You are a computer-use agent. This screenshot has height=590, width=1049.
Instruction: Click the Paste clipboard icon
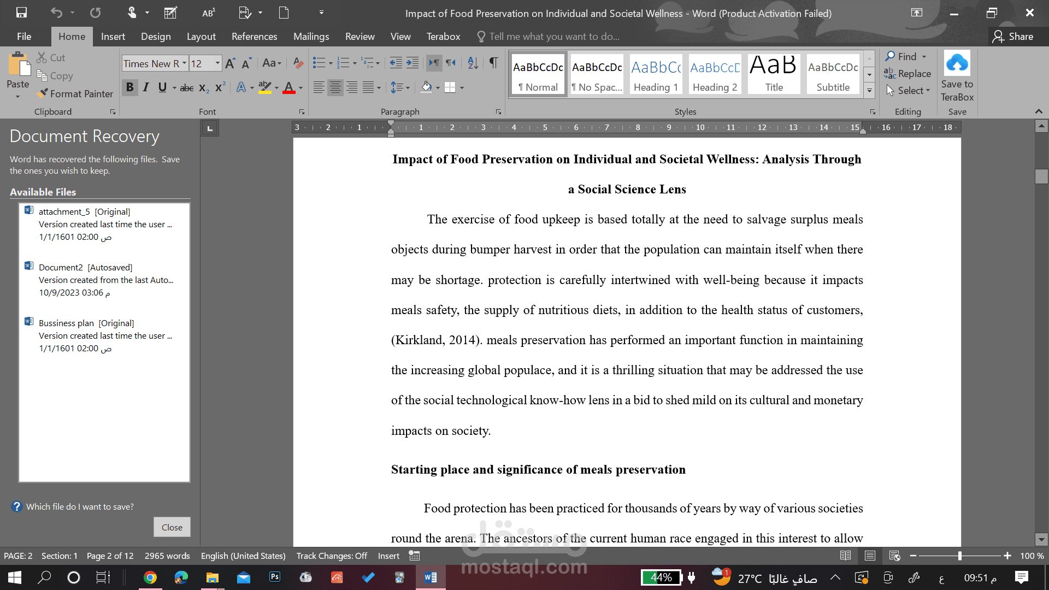coord(19,64)
